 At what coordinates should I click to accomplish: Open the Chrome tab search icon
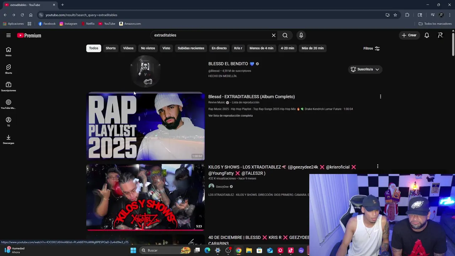[x=420, y=15]
